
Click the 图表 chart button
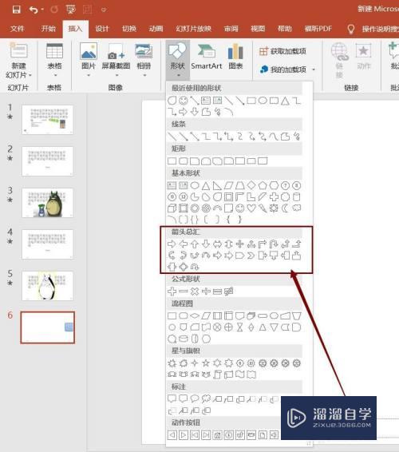[235, 57]
